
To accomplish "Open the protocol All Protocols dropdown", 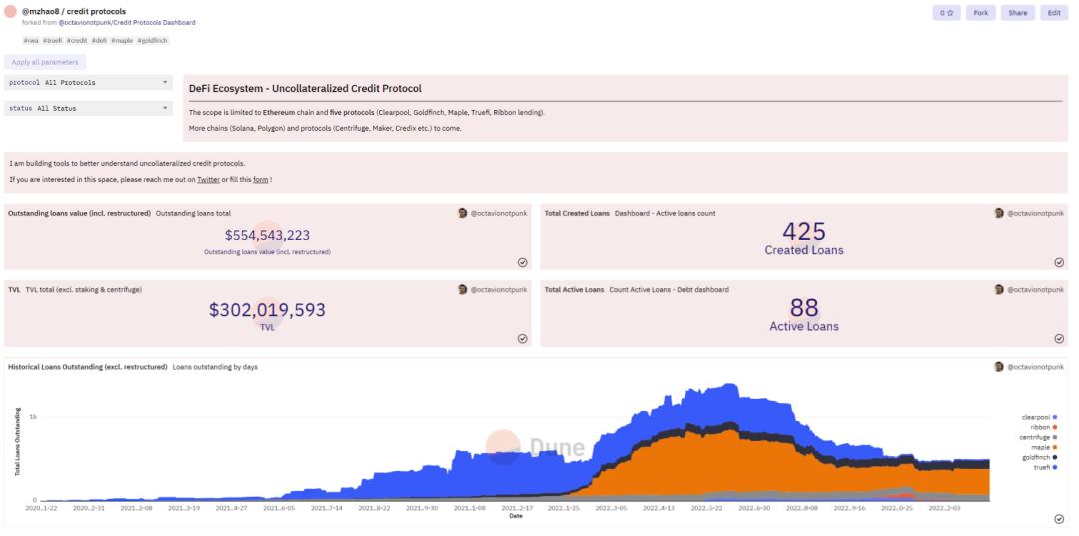I will pos(88,82).
